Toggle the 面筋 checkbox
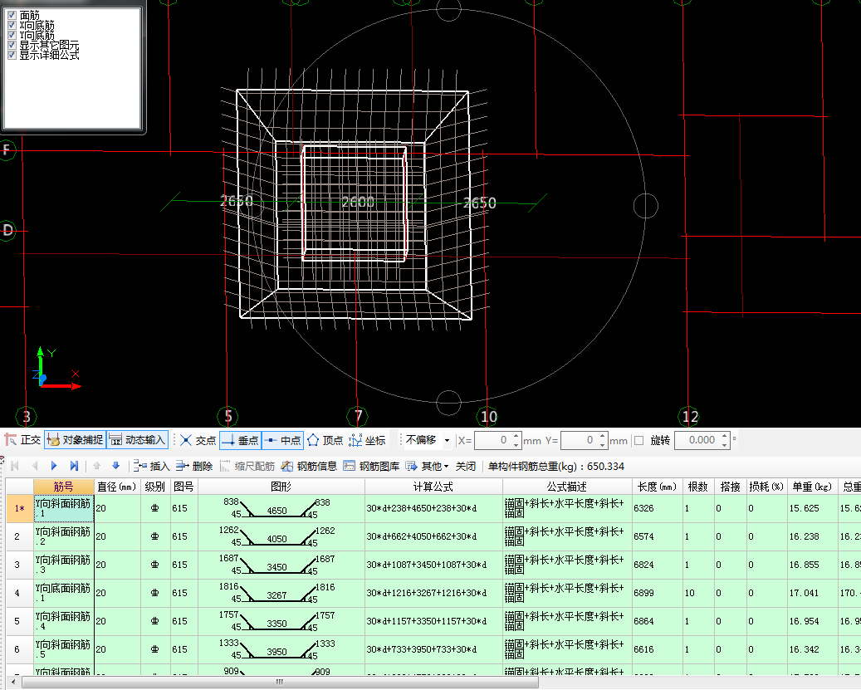The width and height of the screenshot is (861, 690). pos(12,16)
